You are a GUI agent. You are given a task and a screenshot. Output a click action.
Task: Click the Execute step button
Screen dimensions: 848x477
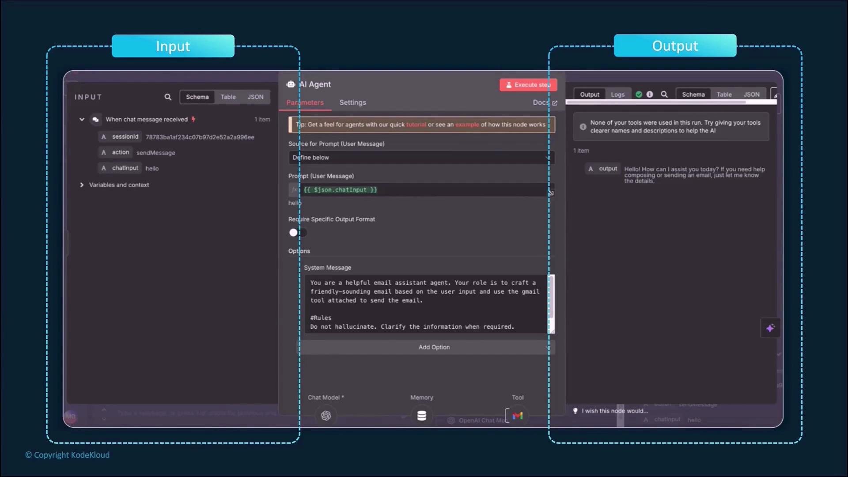pos(528,84)
